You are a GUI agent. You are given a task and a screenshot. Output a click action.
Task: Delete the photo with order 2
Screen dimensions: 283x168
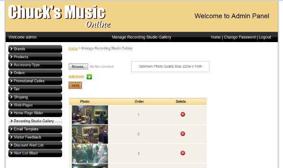coord(183,134)
